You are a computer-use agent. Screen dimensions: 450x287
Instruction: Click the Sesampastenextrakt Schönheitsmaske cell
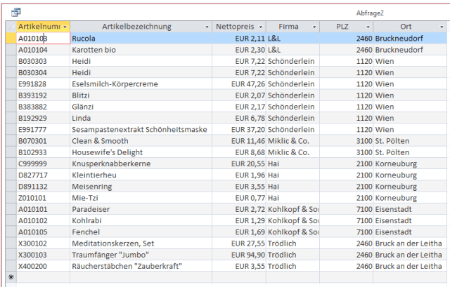click(x=141, y=129)
